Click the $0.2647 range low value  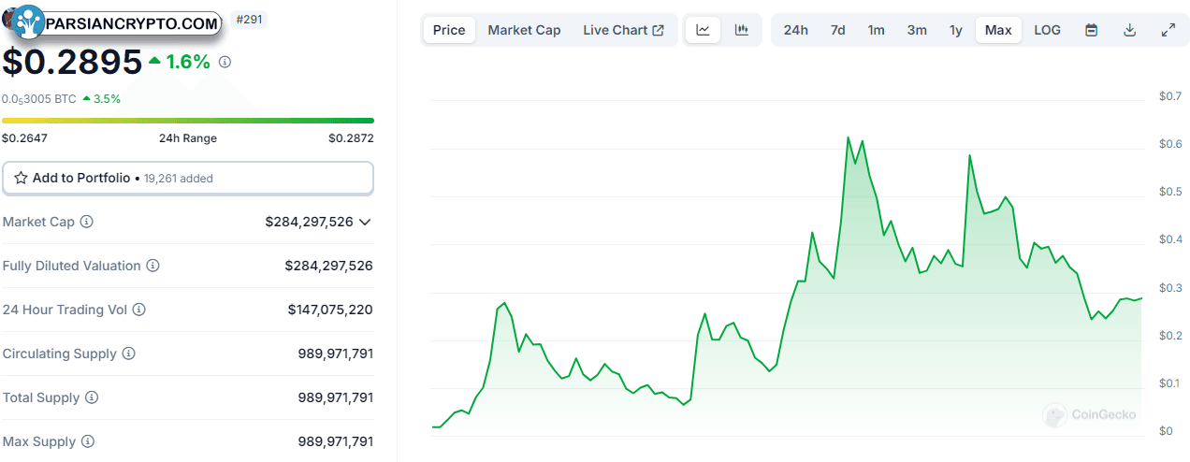coord(25,138)
